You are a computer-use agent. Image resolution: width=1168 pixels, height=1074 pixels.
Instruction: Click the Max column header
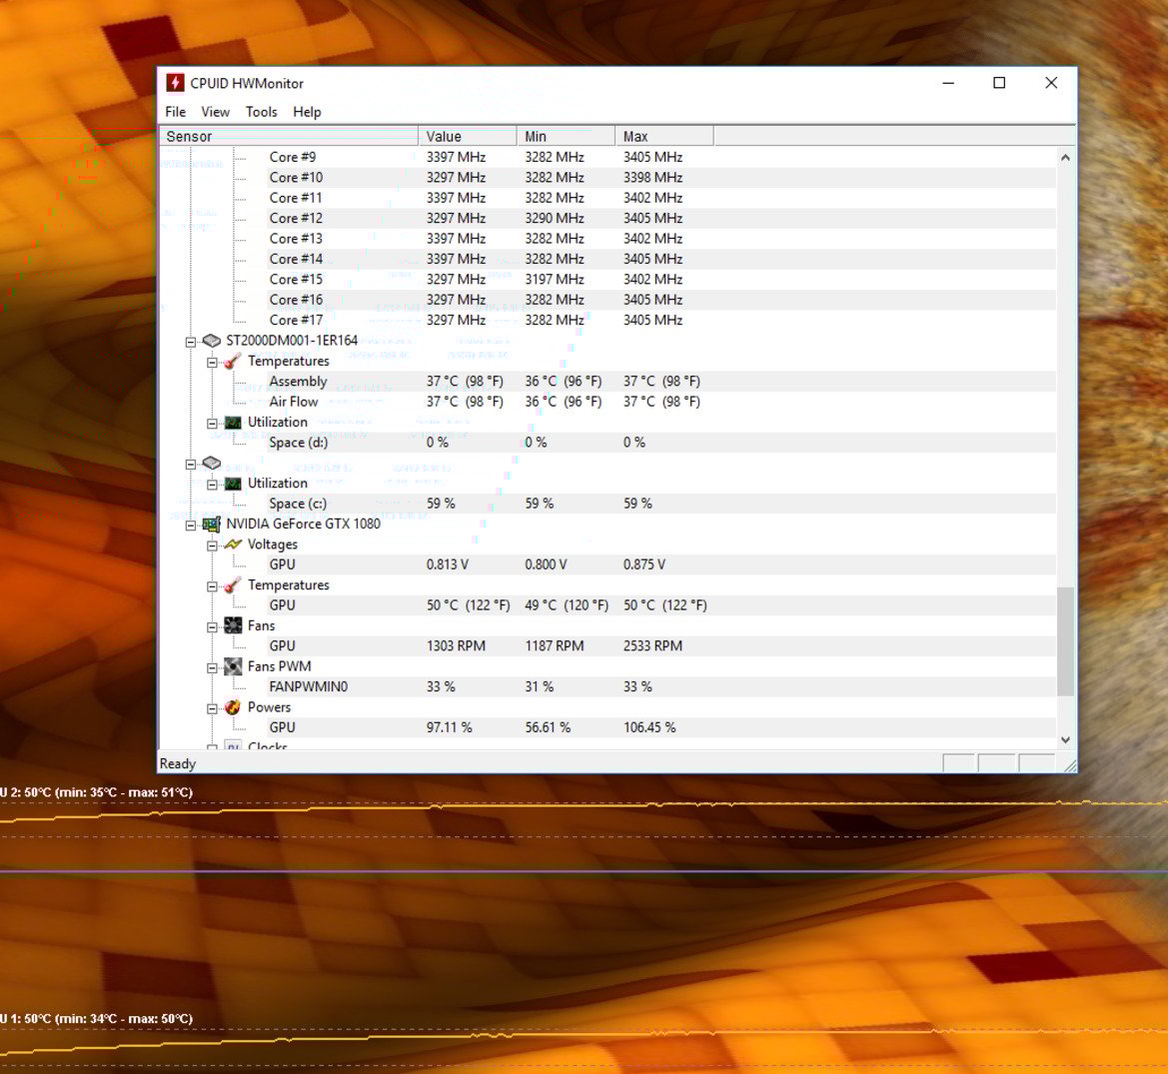pyautogui.click(x=664, y=136)
